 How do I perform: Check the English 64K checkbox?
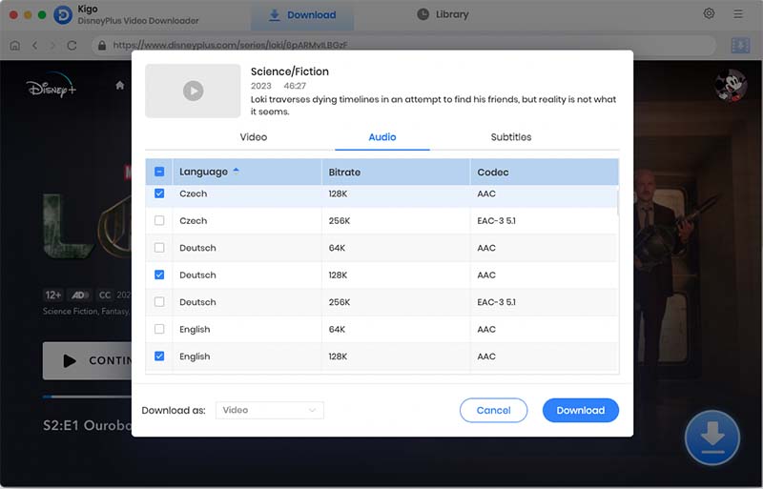pyautogui.click(x=159, y=330)
